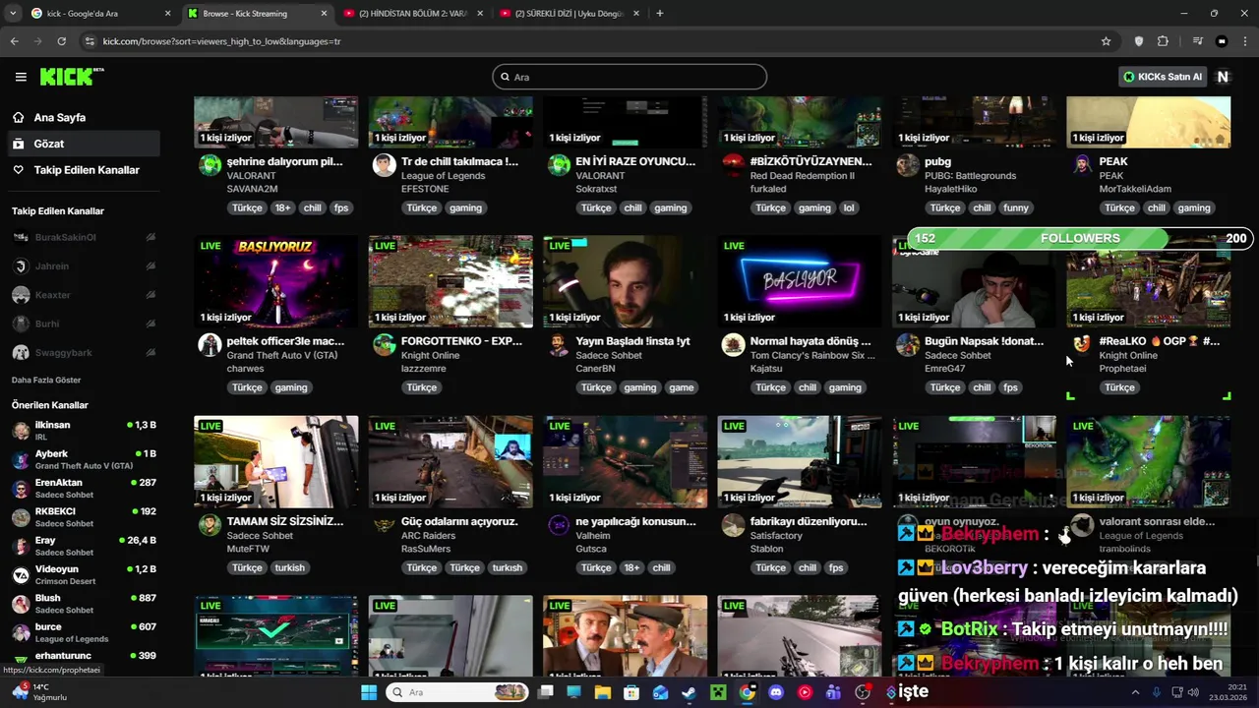Switch to HİNDİSTAN BÖLÜM 2 tab

point(413,14)
